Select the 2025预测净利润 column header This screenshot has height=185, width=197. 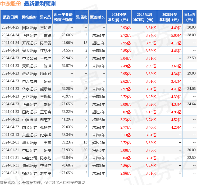(x=144, y=17)
